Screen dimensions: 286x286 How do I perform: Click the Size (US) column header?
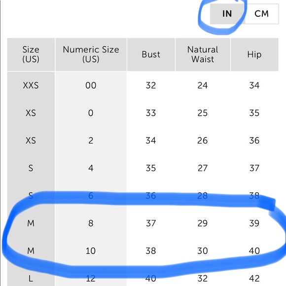pyautogui.click(x=31, y=54)
